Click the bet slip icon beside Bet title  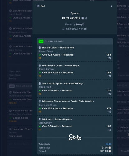(38, 6)
